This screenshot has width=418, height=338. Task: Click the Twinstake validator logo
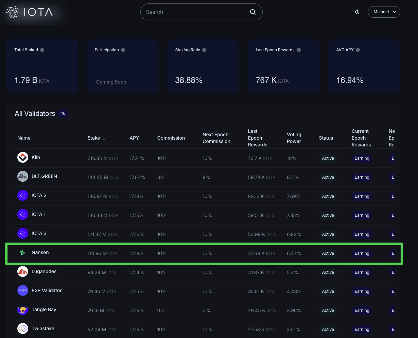(x=23, y=329)
